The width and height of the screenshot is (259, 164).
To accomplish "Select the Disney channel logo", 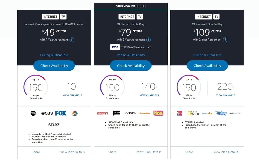I will coord(221,113).
